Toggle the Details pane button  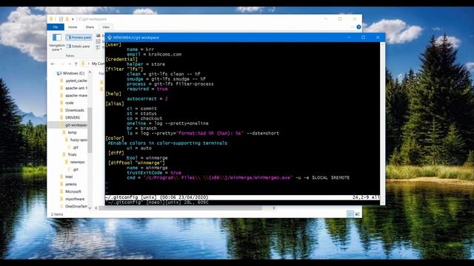click(79, 47)
